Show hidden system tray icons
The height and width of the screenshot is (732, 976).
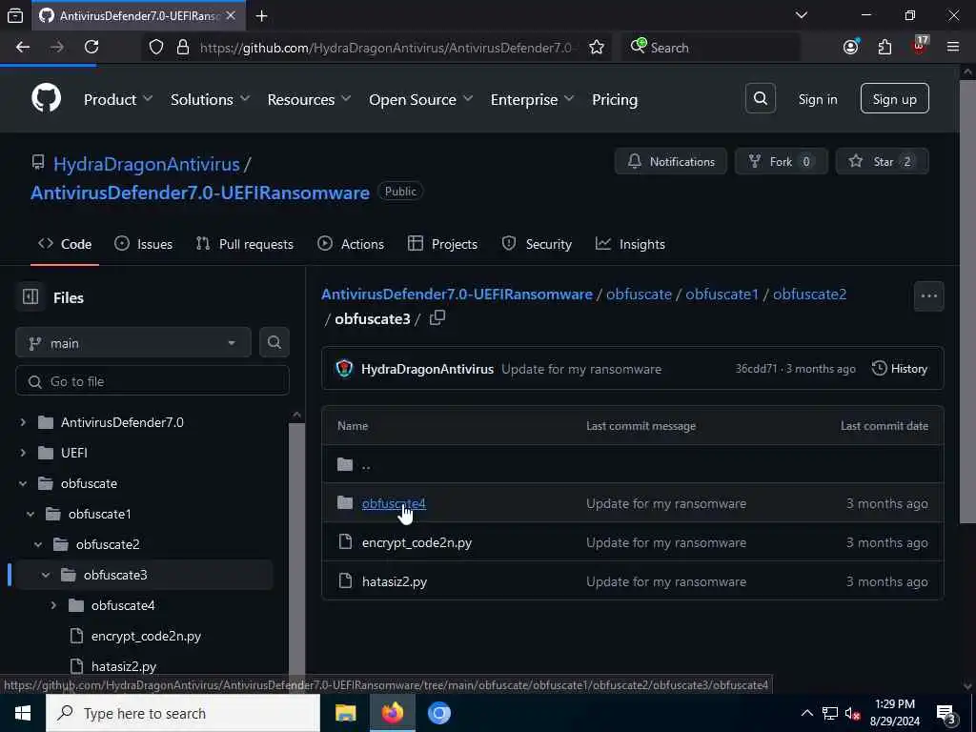(806, 713)
